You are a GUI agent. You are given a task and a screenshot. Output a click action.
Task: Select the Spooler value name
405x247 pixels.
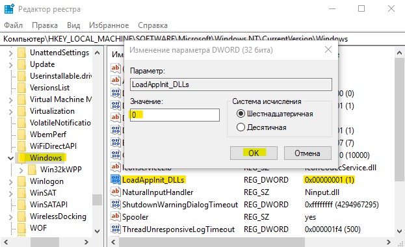[x=135, y=217]
